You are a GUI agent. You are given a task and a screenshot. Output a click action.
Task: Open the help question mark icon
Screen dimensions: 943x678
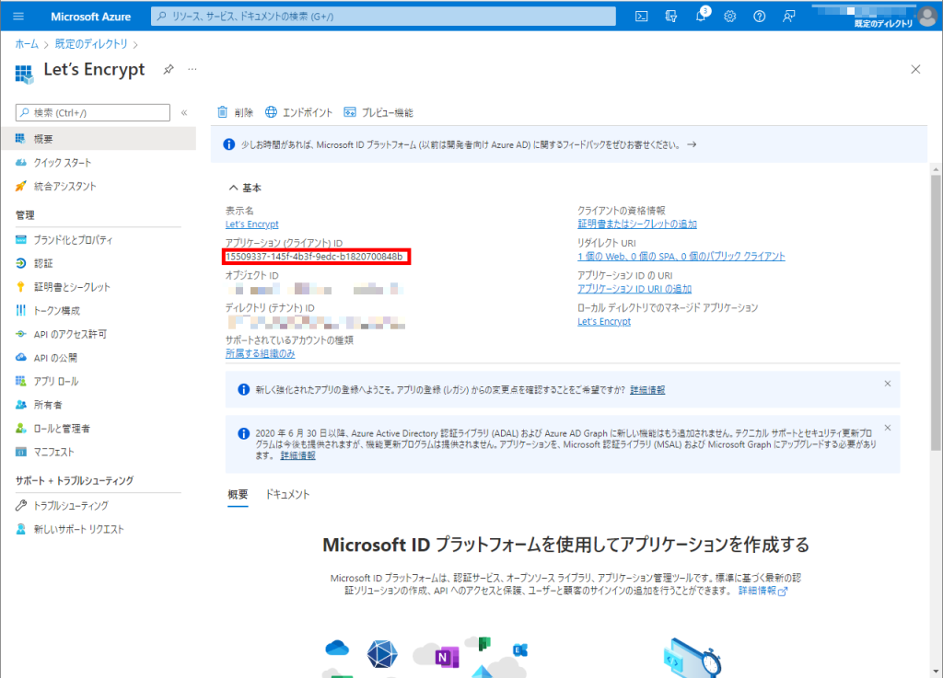[x=760, y=17]
